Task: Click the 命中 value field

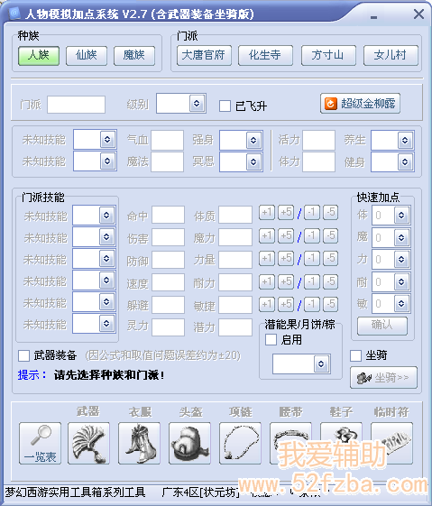Action: pyautogui.click(x=168, y=215)
